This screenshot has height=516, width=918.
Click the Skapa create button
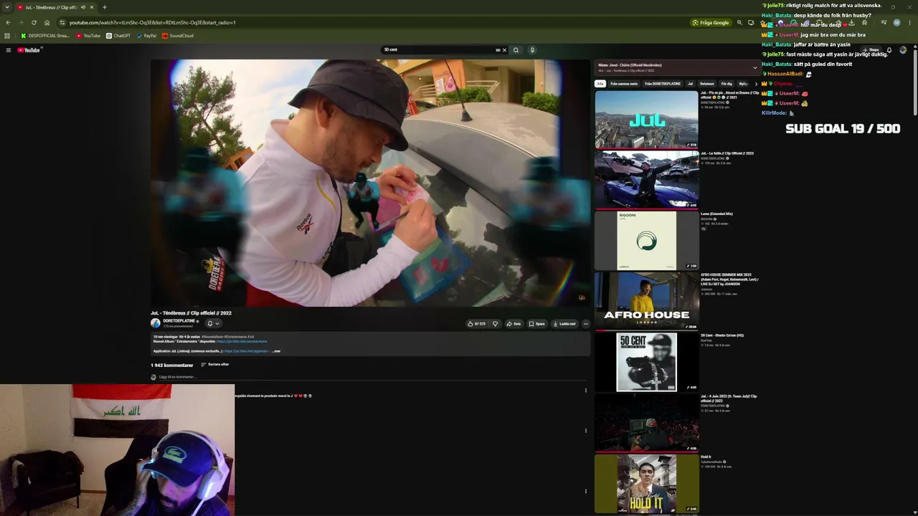[x=871, y=50]
